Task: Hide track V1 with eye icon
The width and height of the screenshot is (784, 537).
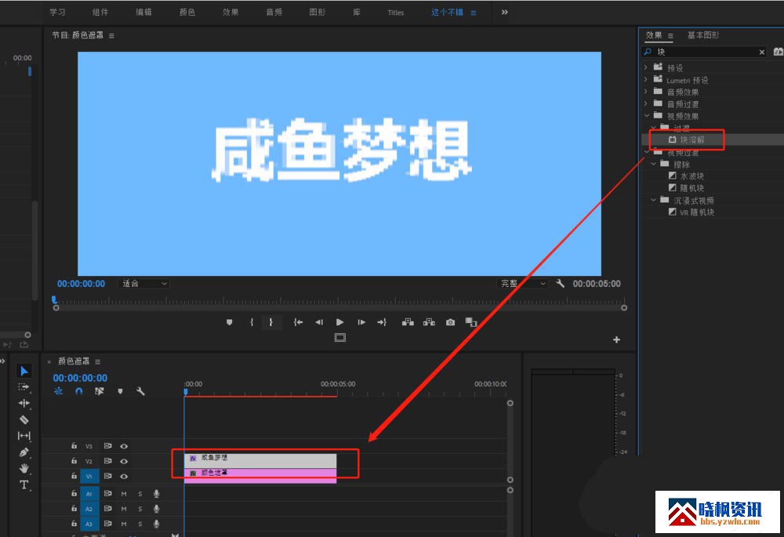Action: click(124, 477)
